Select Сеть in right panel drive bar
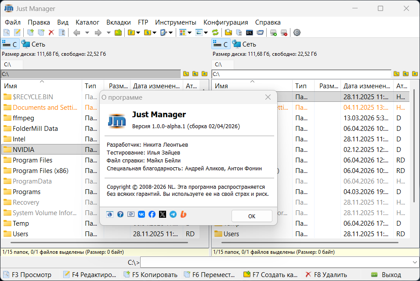420x281 pixels. click(244, 44)
